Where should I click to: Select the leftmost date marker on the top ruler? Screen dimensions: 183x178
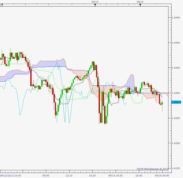point(2,5)
